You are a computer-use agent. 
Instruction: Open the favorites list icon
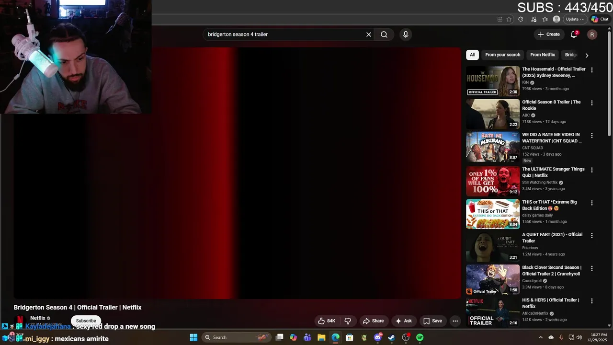point(545,19)
